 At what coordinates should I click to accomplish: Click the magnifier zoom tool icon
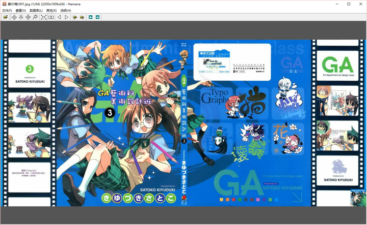(x=35, y=17)
